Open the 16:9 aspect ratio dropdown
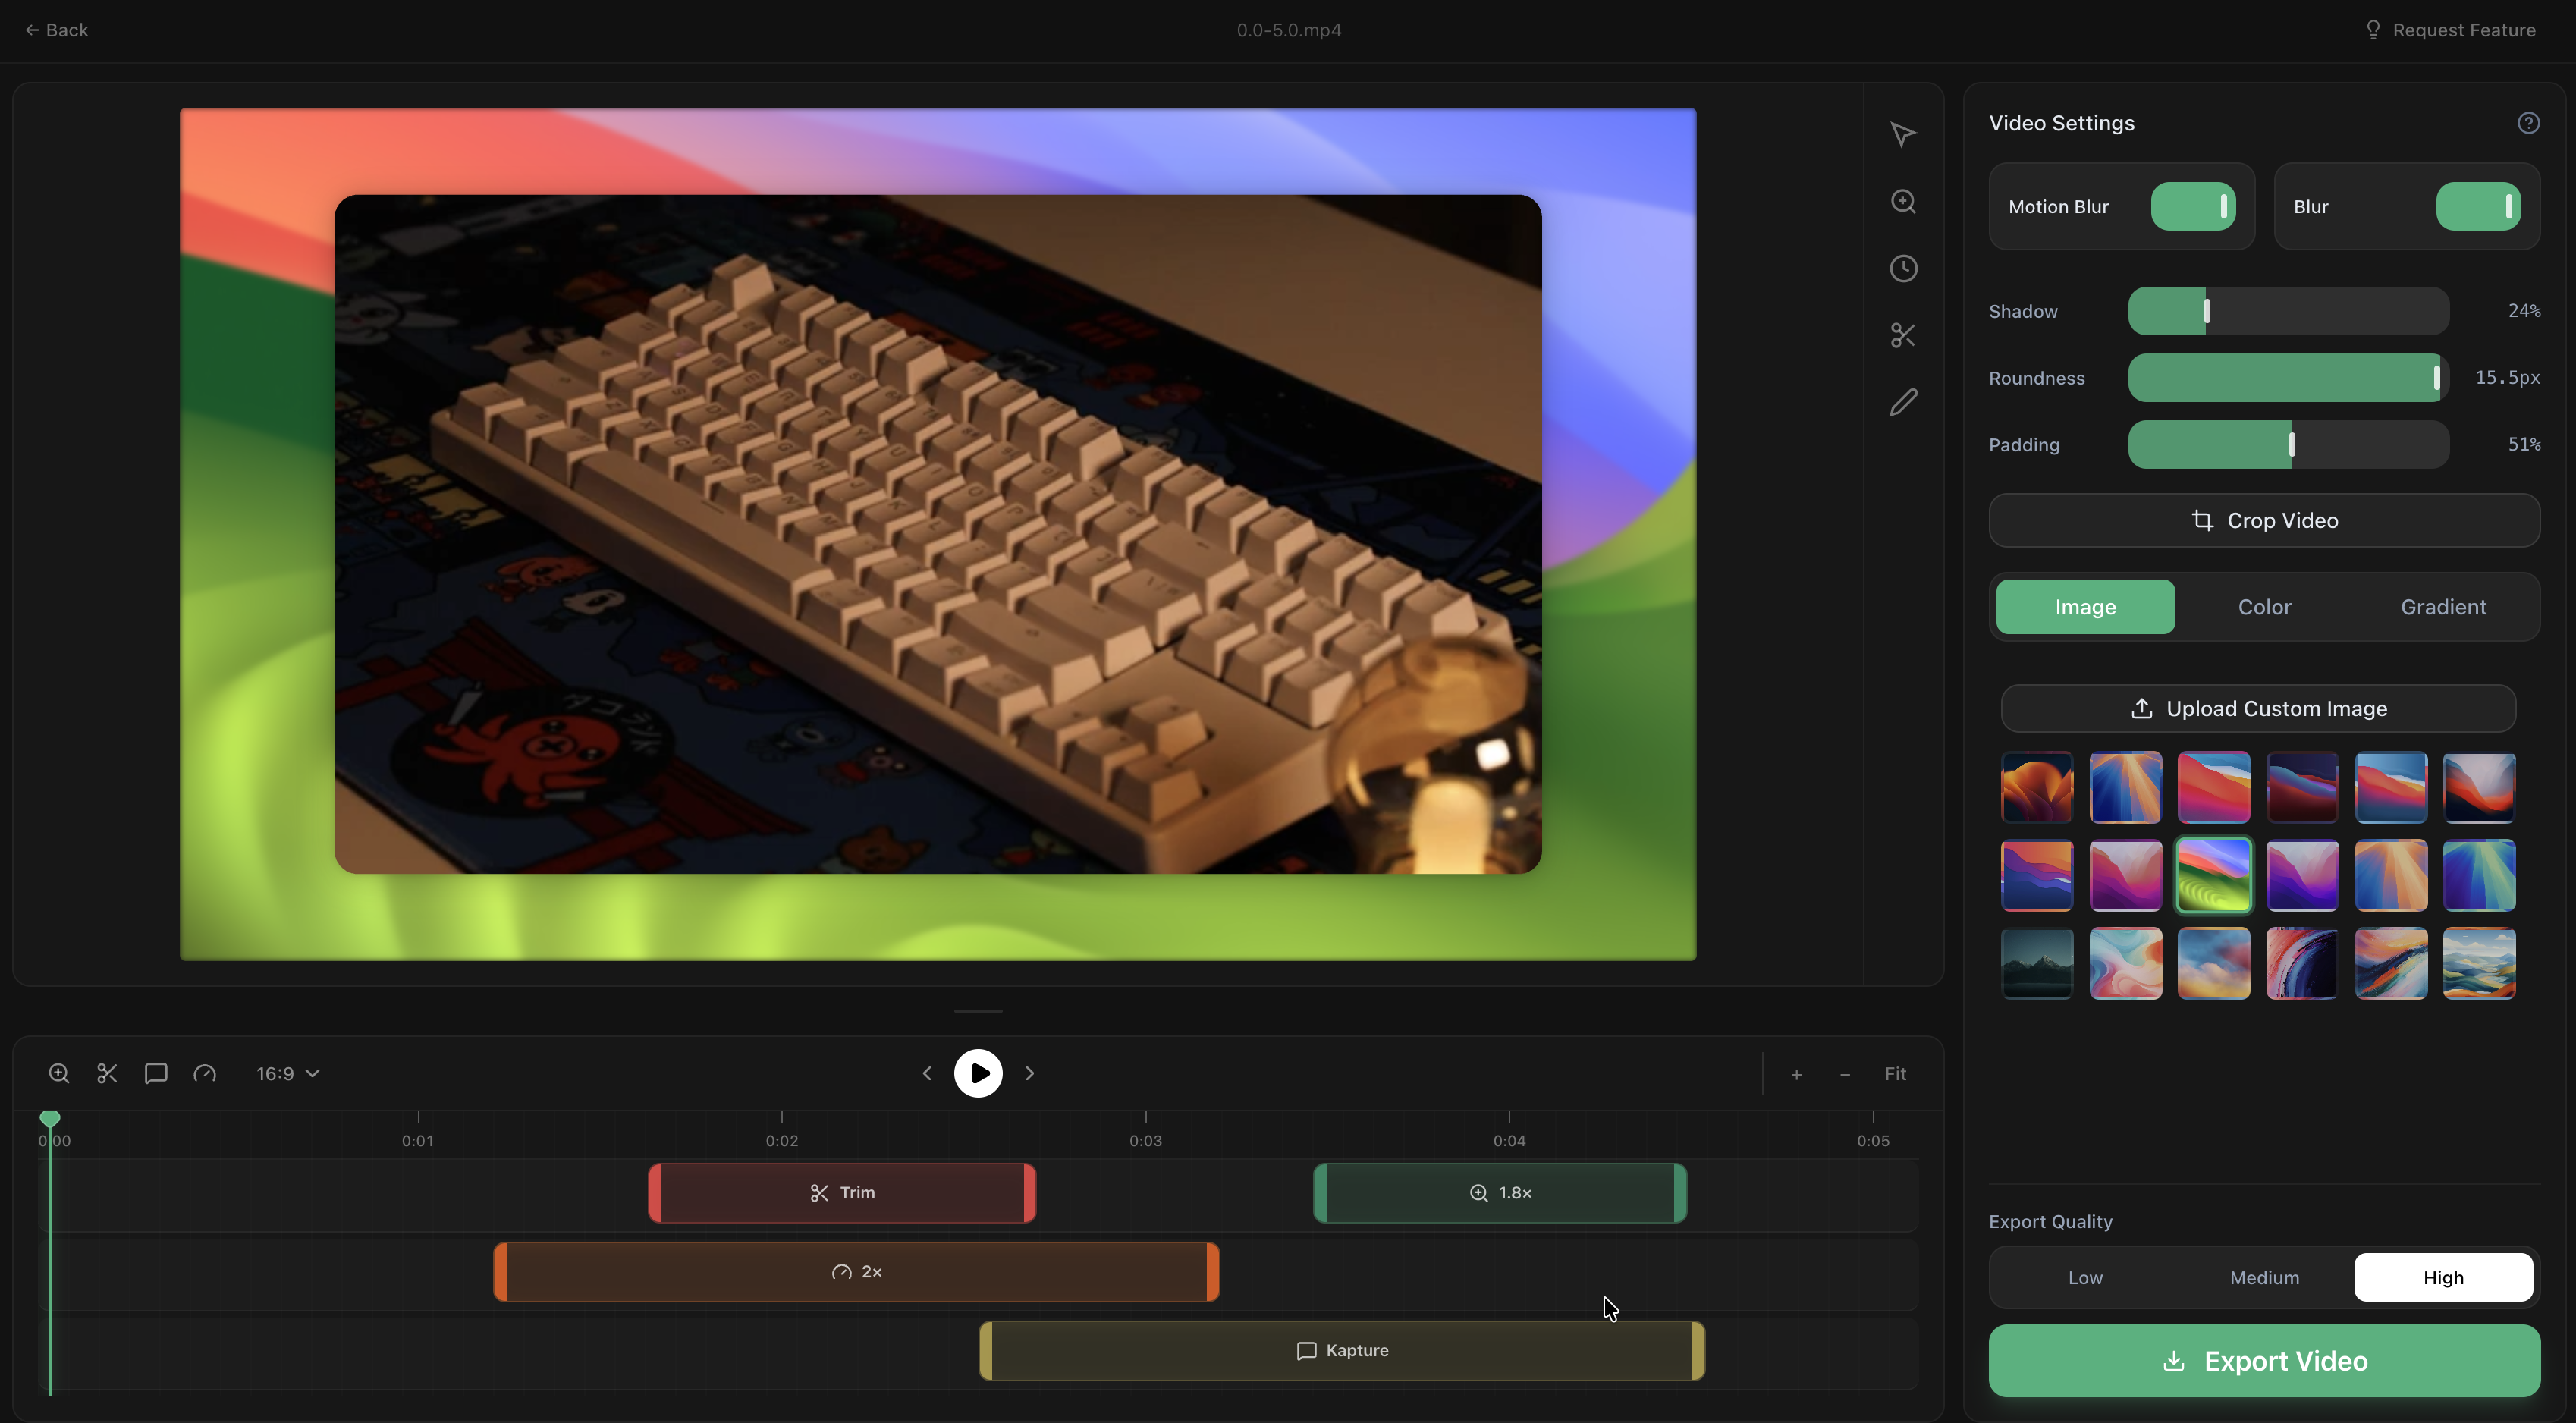The width and height of the screenshot is (2576, 1423). point(287,1073)
